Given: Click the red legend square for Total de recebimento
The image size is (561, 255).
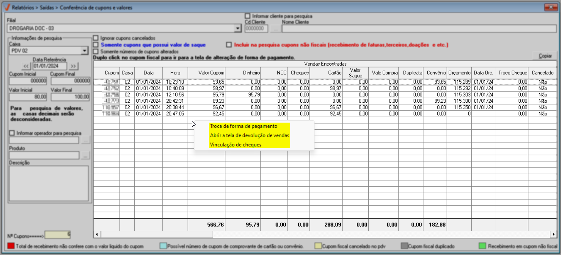Looking at the screenshot, I should pos(11,246).
